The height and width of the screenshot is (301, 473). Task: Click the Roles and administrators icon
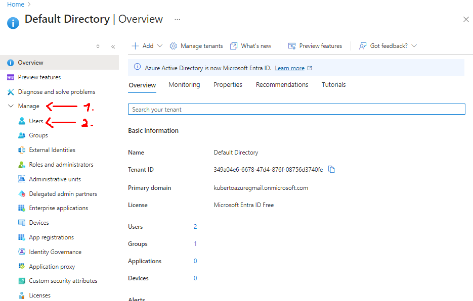click(x=22, y=165)
